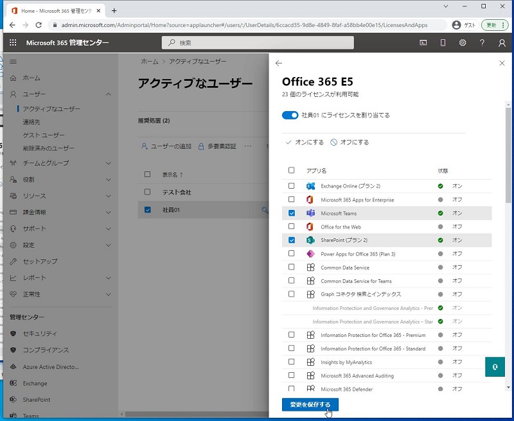The height and width of the screenshot is (421, 514).
Task: Expand the チームとグループ section chevron
Action: [x=109, y=163]
